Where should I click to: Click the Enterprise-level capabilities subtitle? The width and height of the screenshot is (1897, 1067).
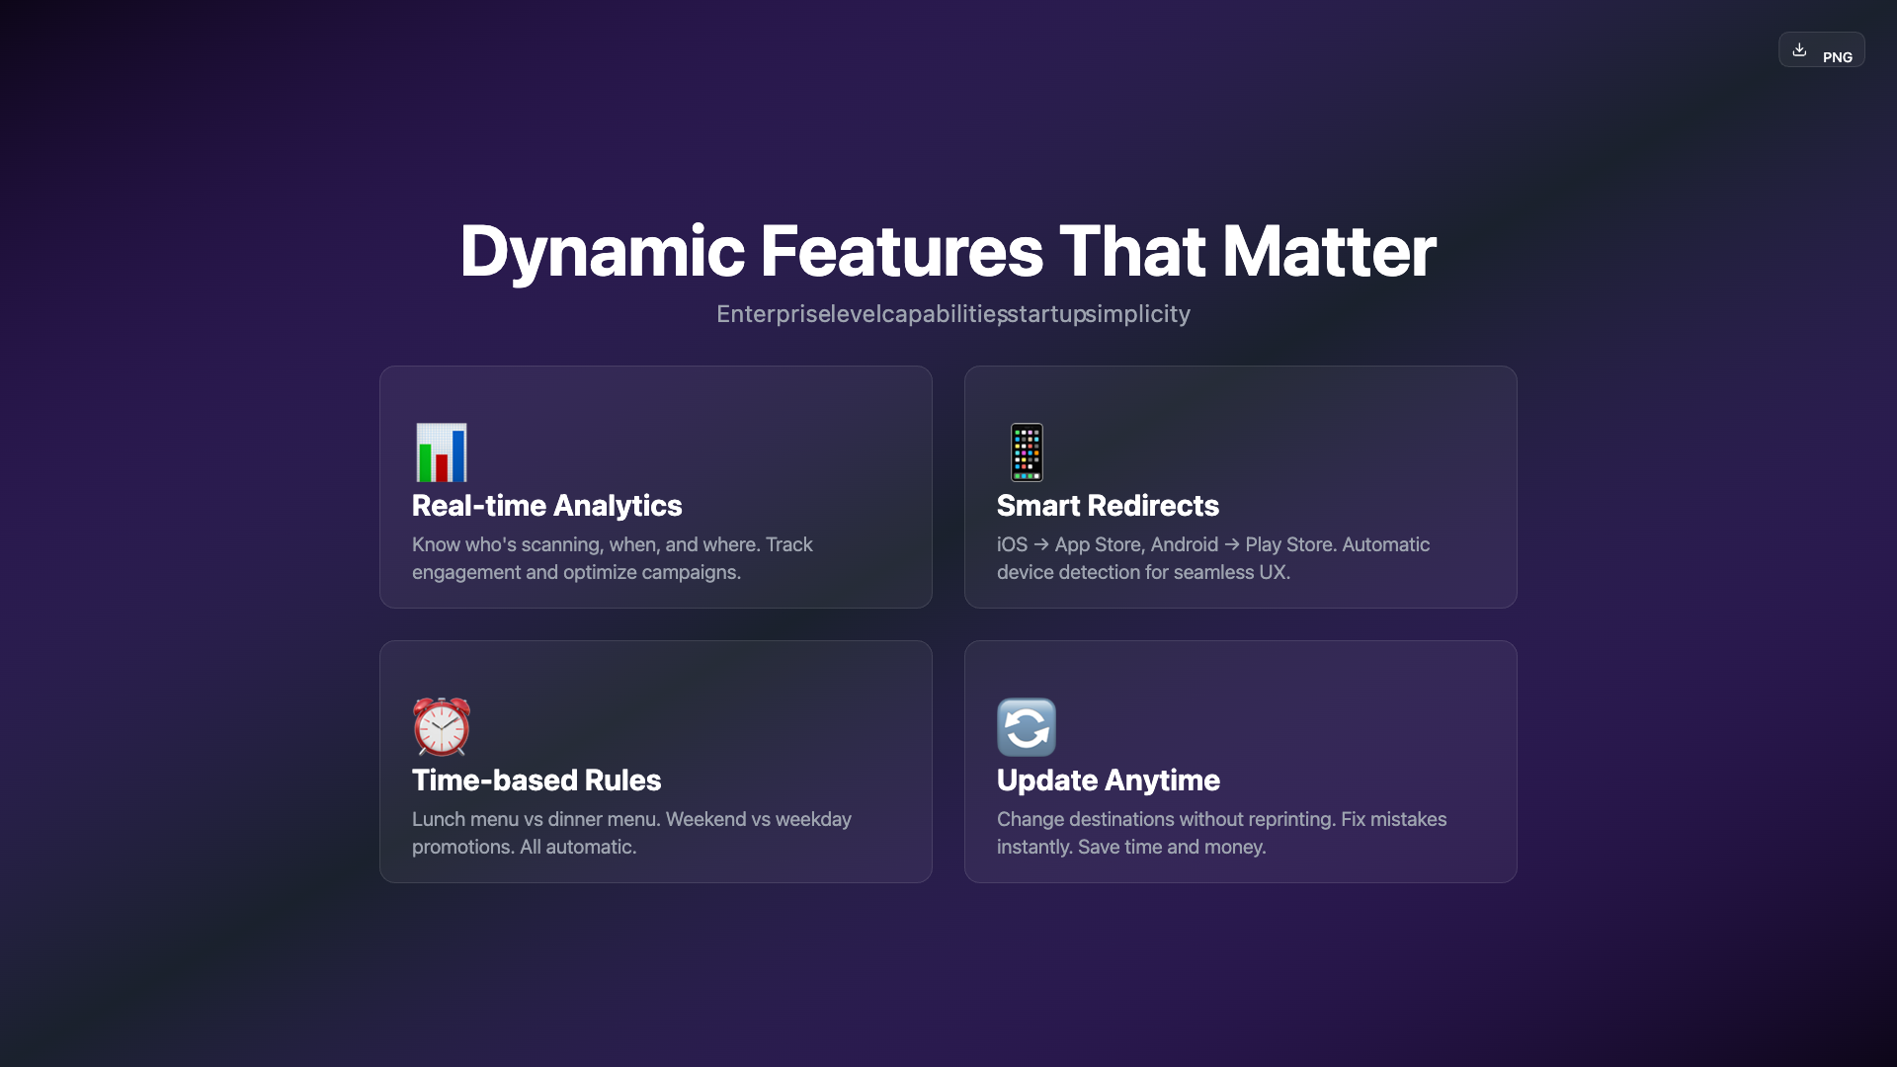click(x=952, y=314)
